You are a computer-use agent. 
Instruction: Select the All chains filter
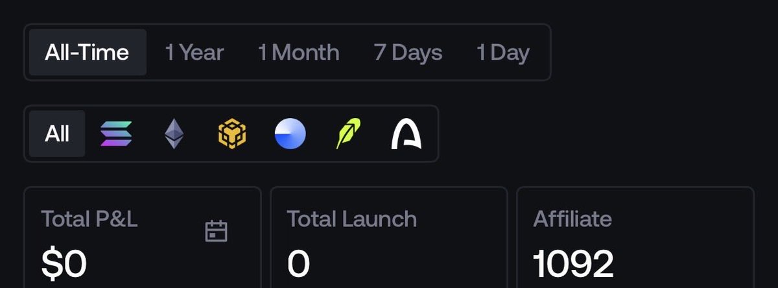tap(57, 134)
